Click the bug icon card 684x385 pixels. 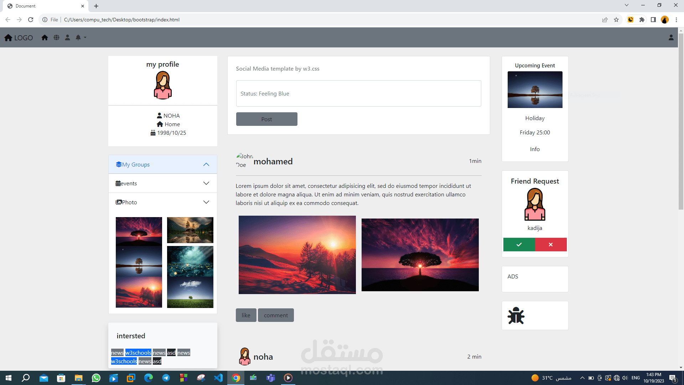tap(516, 315)
